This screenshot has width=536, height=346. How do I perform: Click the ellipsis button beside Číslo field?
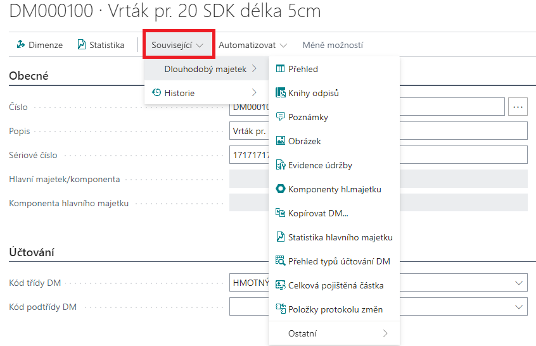pyautogui.click(x=518, y=107)
